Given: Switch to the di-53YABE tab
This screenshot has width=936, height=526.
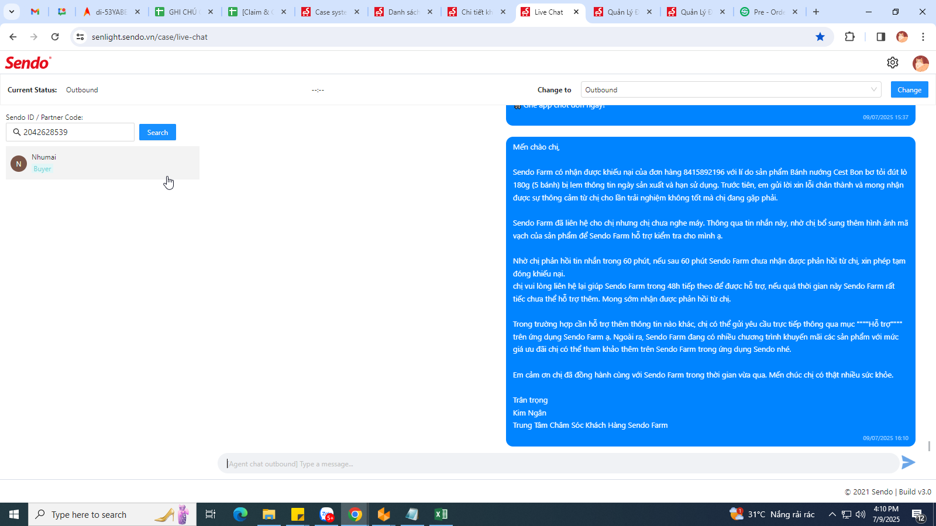Looking at the screenshot, I should coord(112,12).
